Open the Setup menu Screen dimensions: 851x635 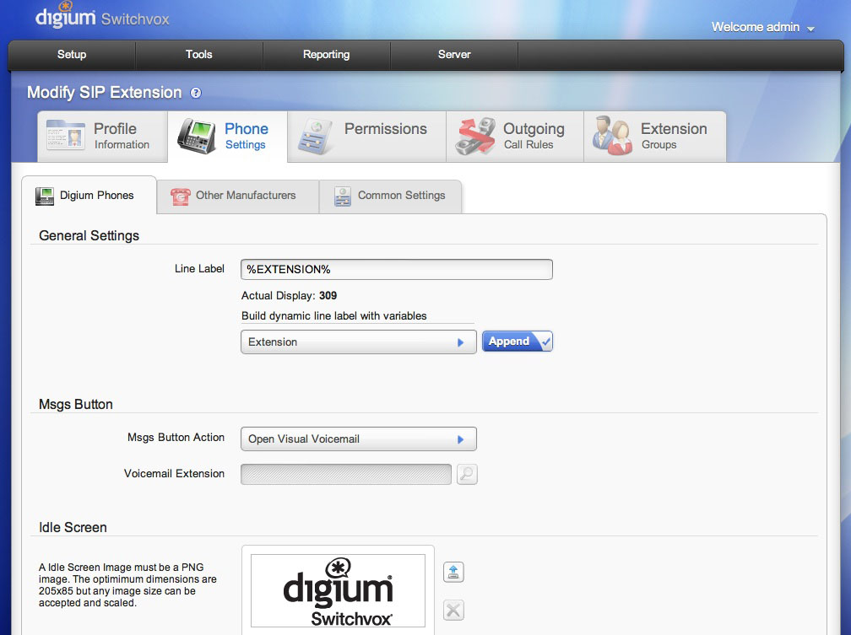pos(72,55)
